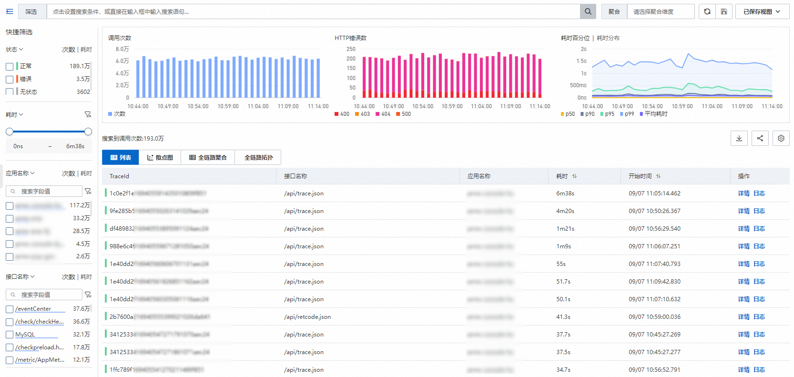794x377 pixels.
Task: Collapse the sidebar with the menu icon
Action: (9, 11)
